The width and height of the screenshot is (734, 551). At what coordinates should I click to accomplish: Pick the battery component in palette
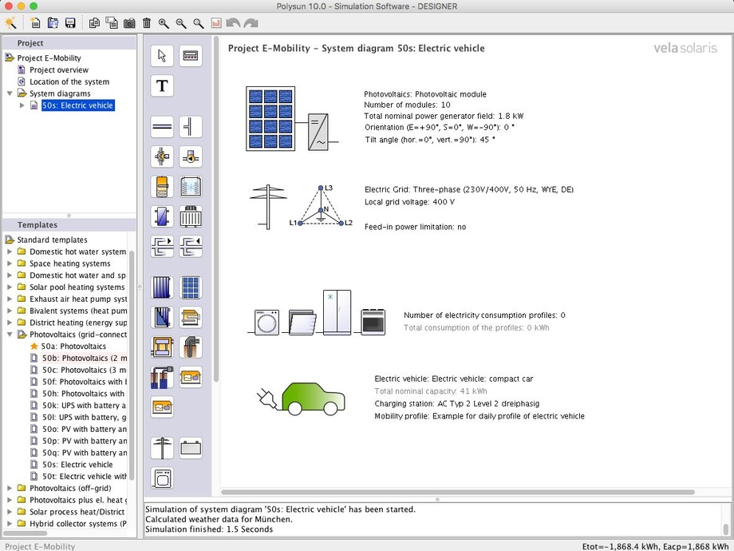[191, 448]
